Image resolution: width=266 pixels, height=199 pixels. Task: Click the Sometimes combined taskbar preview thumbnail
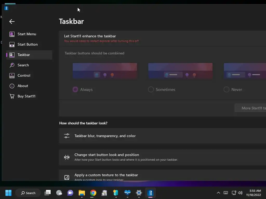180,71
